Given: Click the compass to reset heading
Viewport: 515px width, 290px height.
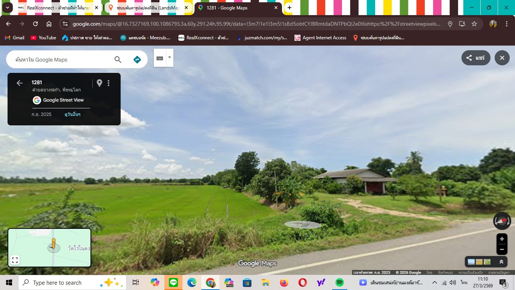Looking at the screenshot, I should pyautogui.click(x=502, y=221).
